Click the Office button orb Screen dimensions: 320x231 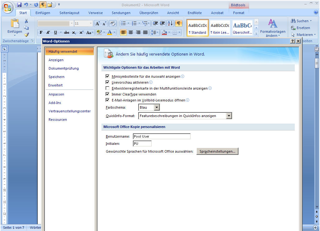(7, 7)
